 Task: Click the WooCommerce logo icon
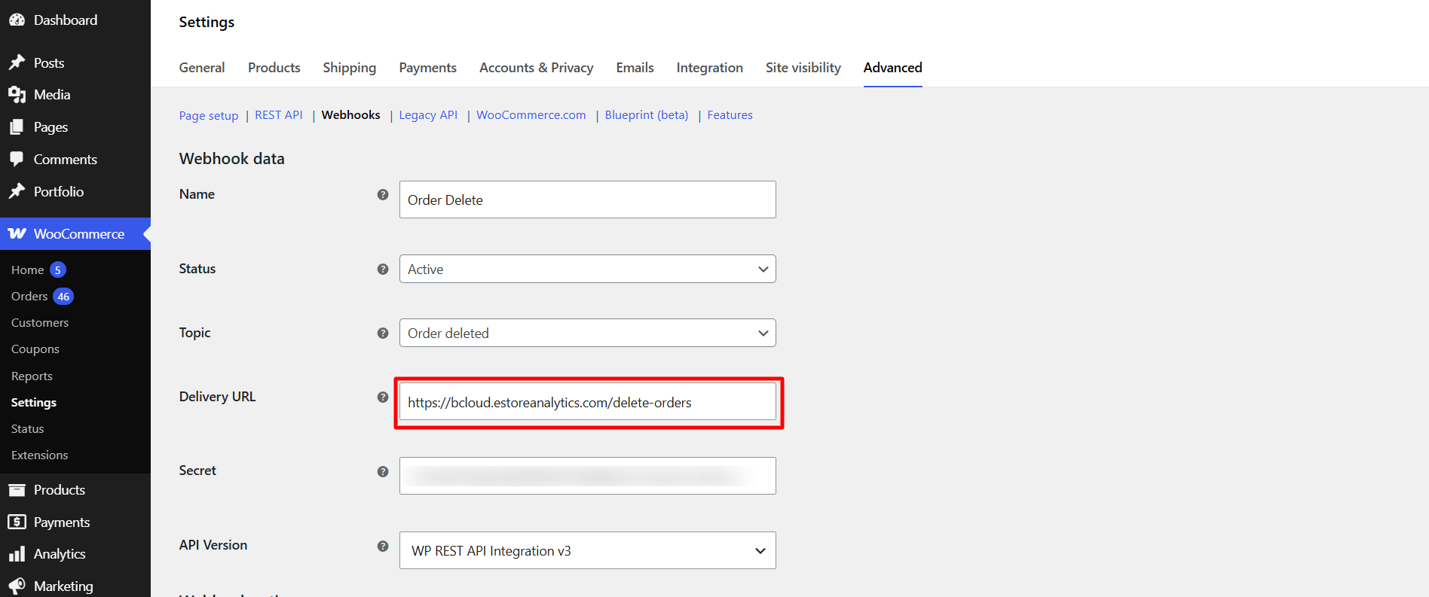click(x=17, y=233)
